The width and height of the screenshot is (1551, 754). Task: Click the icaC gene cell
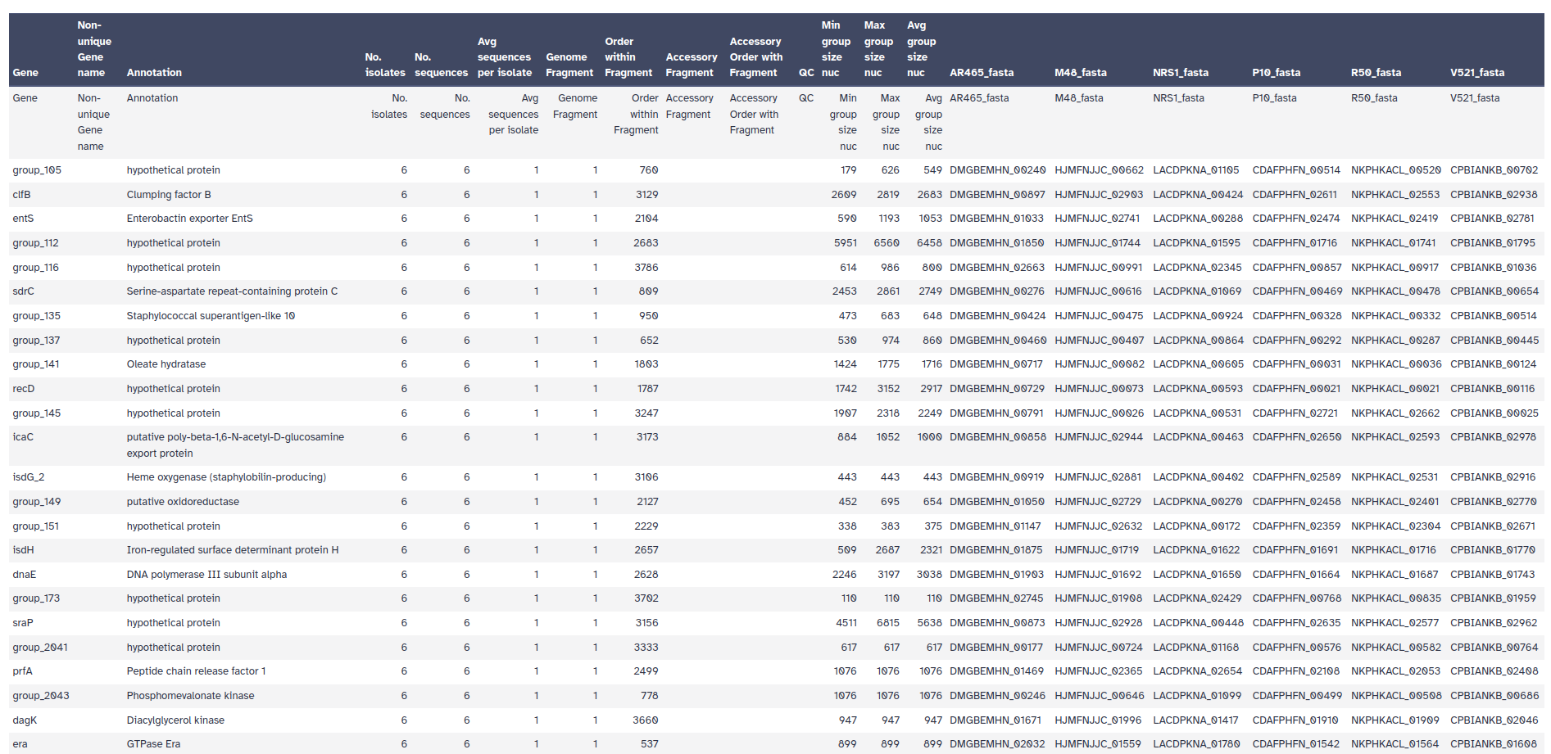tap(23, 437)
